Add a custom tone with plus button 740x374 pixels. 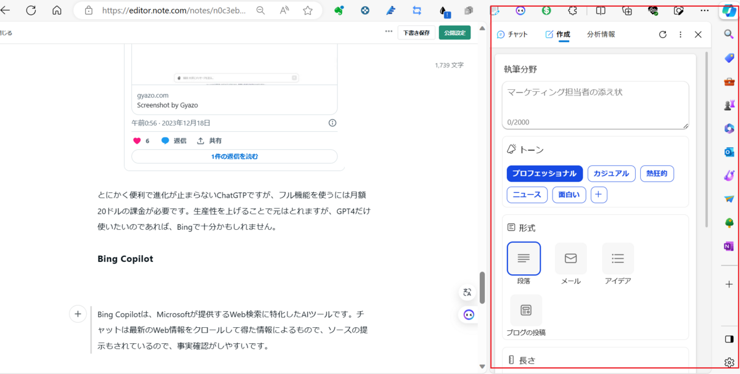point(599,195)
